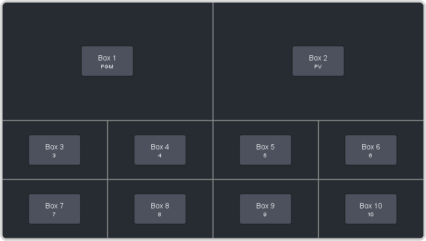Click vertical divider between Box 7 and Box 8

pos(108,209)
